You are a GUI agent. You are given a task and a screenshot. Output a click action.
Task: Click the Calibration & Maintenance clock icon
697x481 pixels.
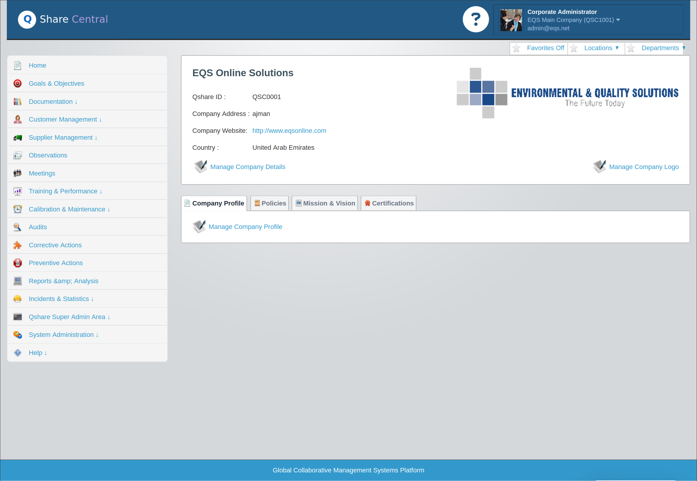[17, 209]
